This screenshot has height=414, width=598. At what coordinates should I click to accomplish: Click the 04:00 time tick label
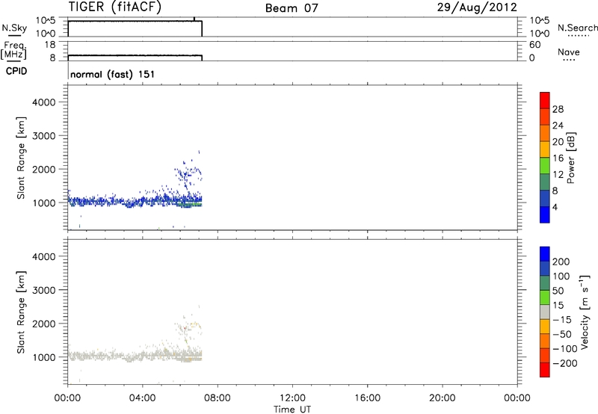[142, 398]
